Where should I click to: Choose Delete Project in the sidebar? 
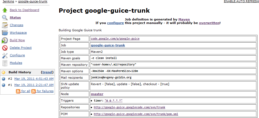(21, 48)
